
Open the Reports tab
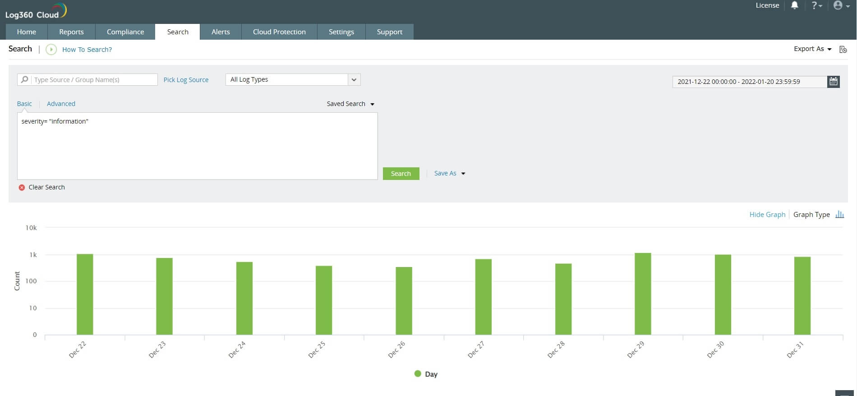[71, 32]
